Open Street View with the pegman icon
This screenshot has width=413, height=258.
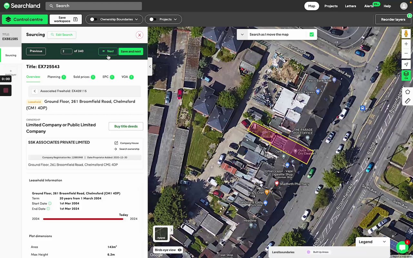tap(406, 34)
